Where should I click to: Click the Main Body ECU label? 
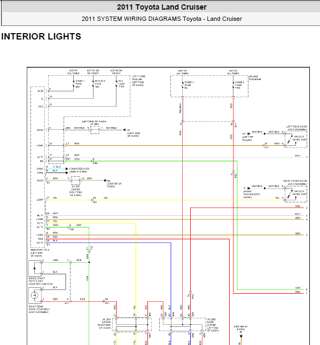click(x=40, y=253)
